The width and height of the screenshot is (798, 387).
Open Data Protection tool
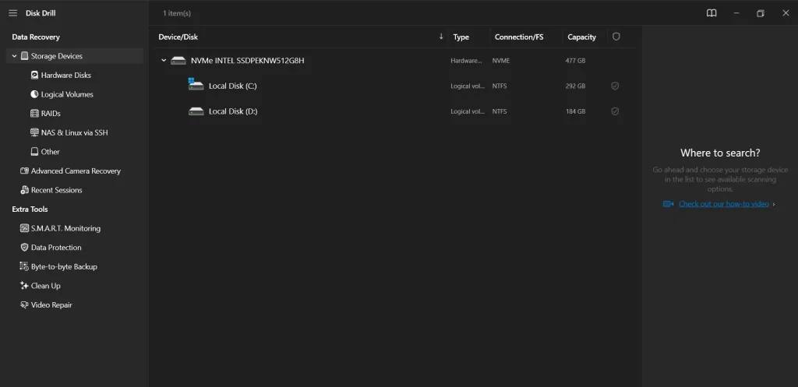point(56,248)
